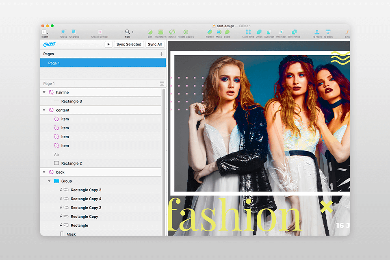The image size is (390, 260).
Task: Send the selection To Back
Action: [328, 32]
